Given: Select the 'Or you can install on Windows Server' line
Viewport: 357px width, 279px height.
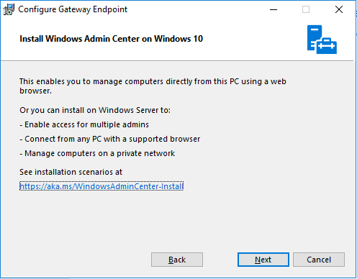Looking at the screenshot, I should 95,110.
